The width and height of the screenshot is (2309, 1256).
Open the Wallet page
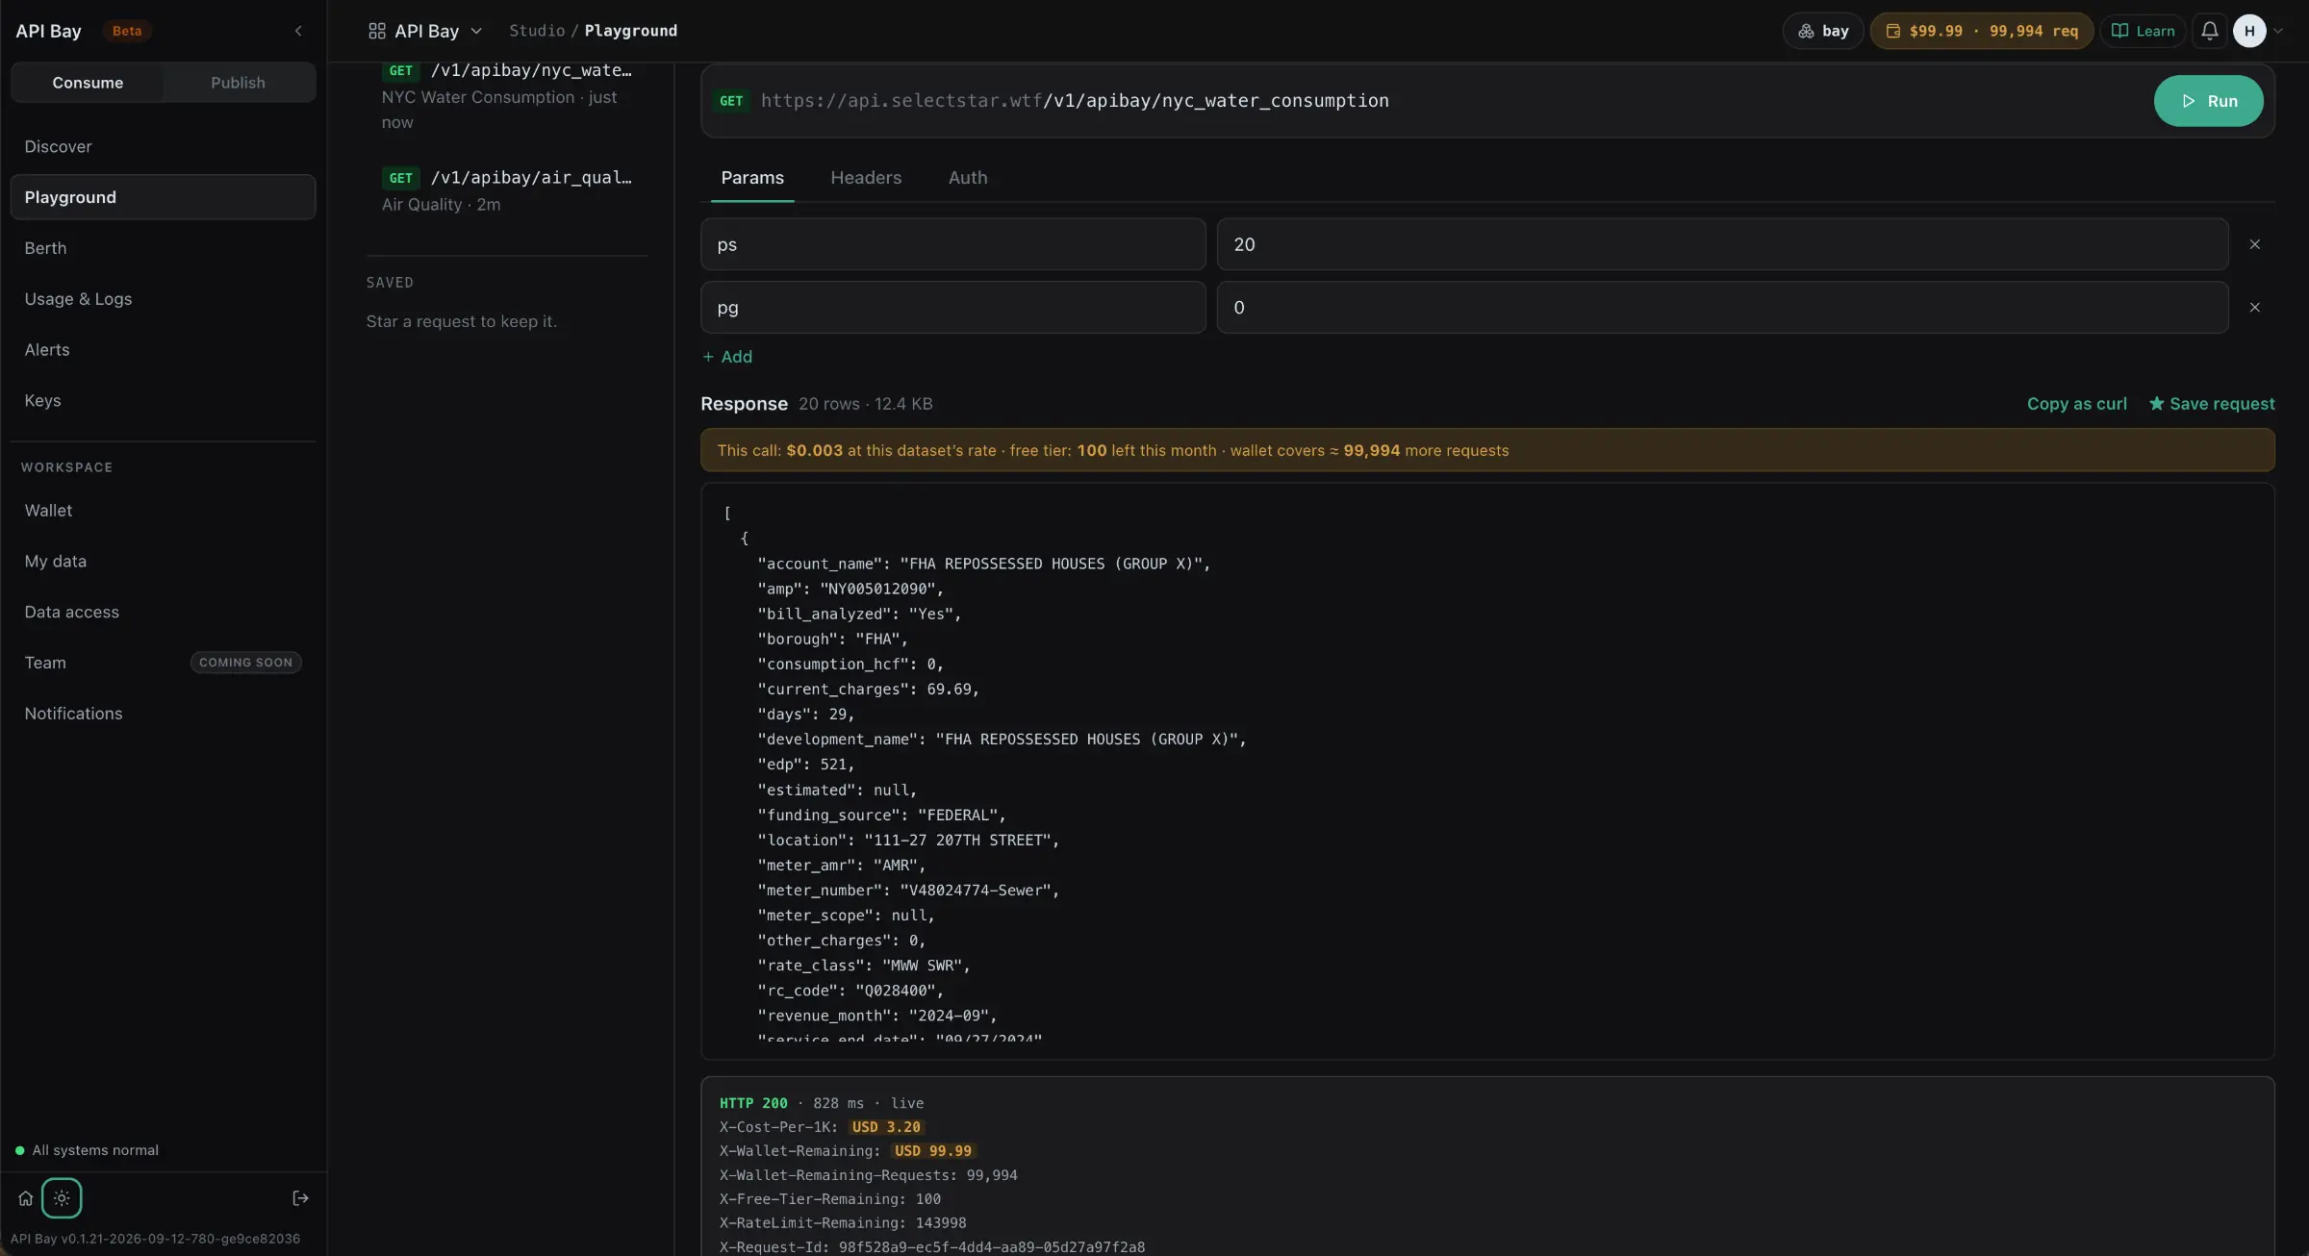(163, 511)
